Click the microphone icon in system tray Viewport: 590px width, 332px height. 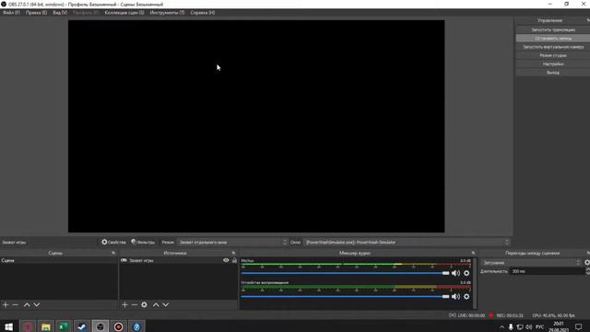511,326
